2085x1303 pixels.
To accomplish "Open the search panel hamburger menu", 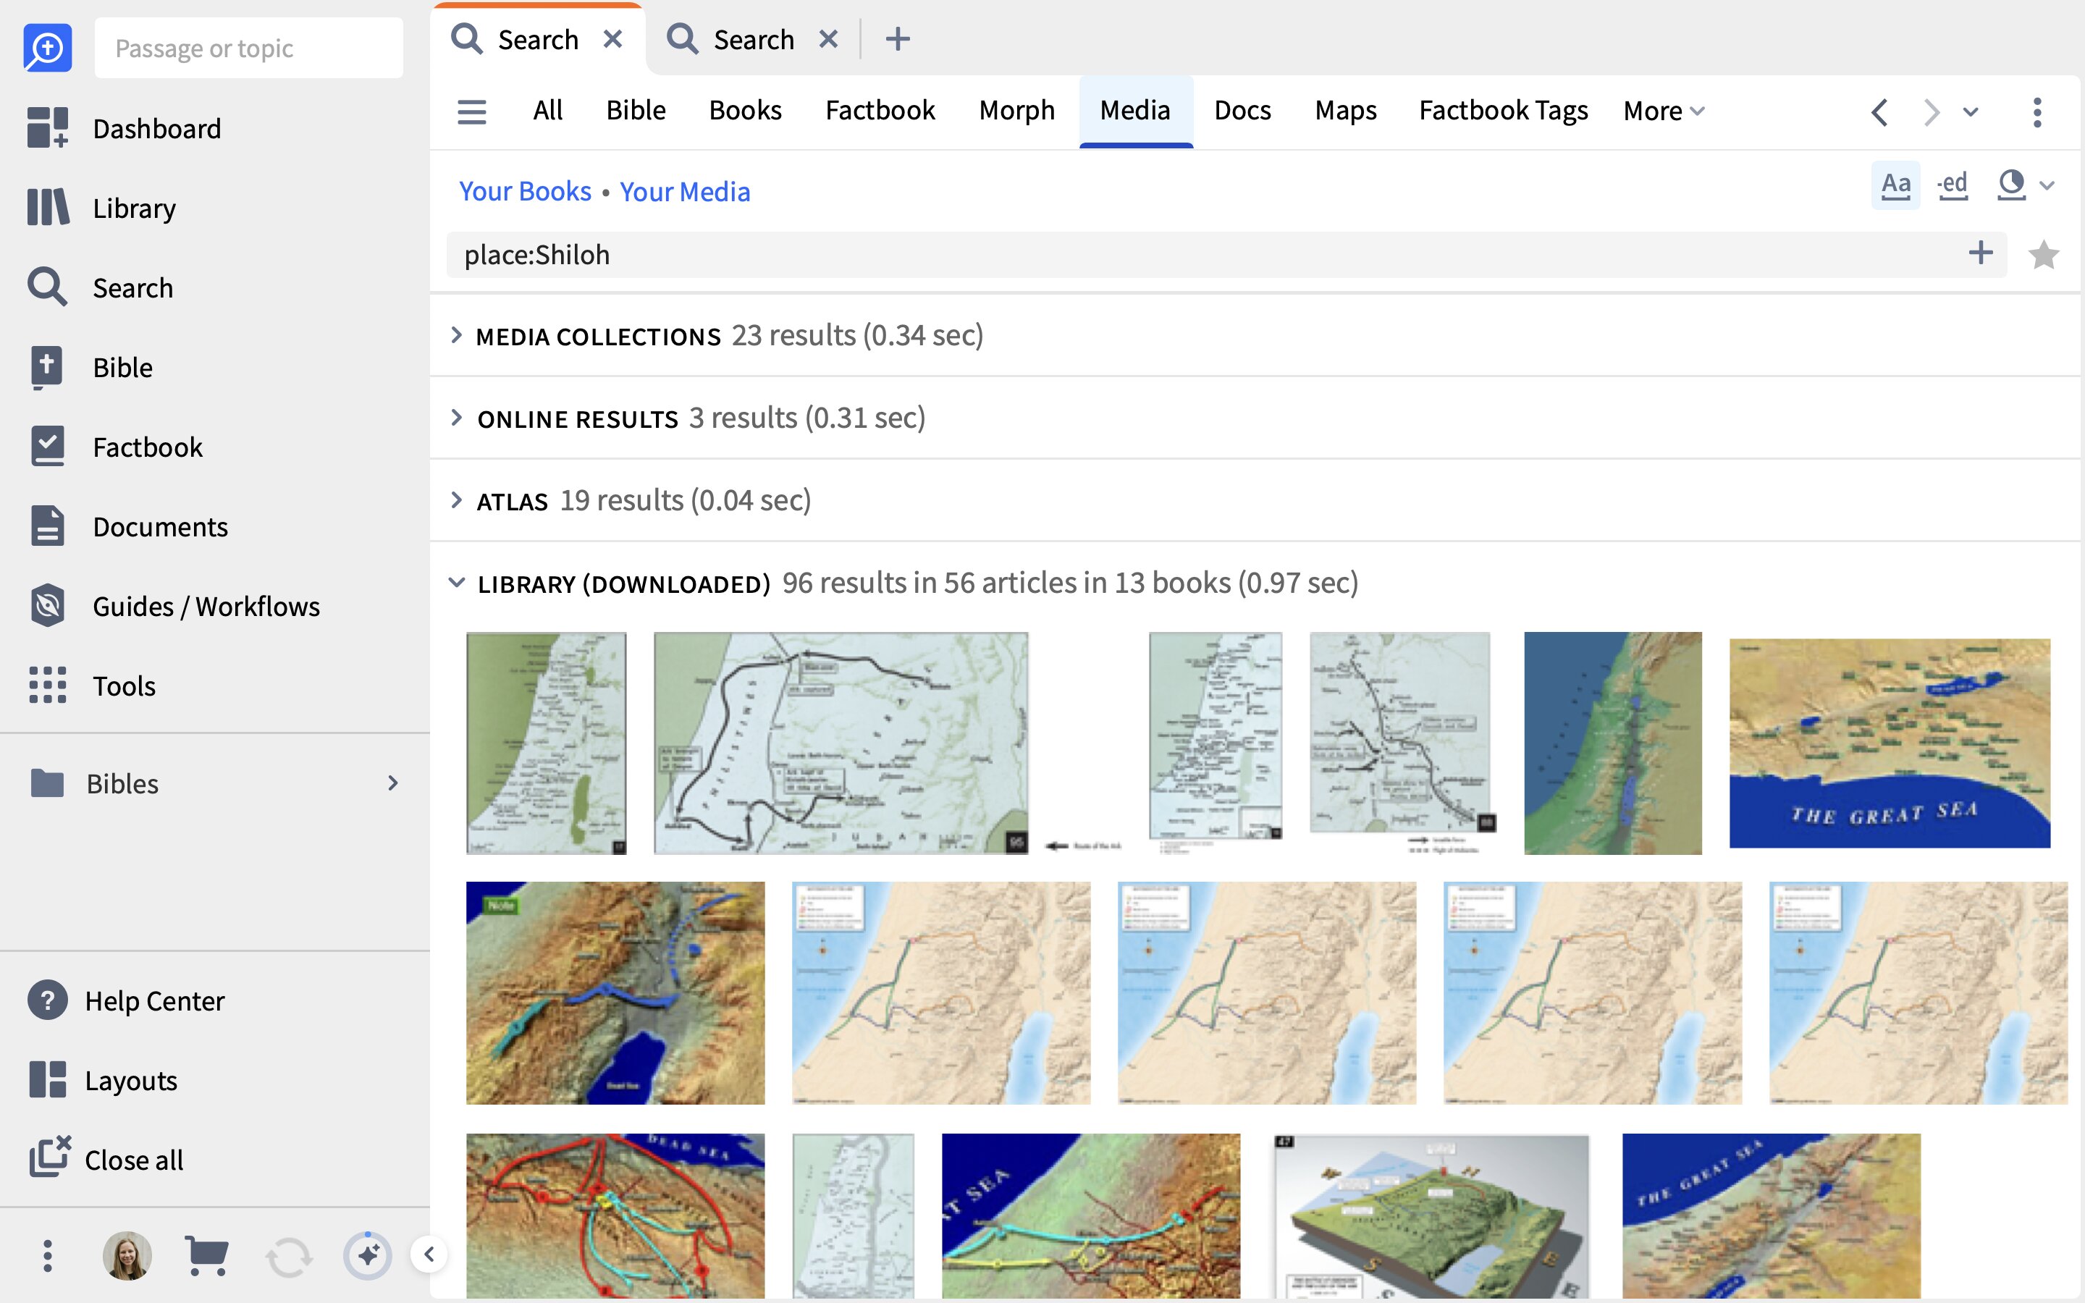I will click(471, 111).
